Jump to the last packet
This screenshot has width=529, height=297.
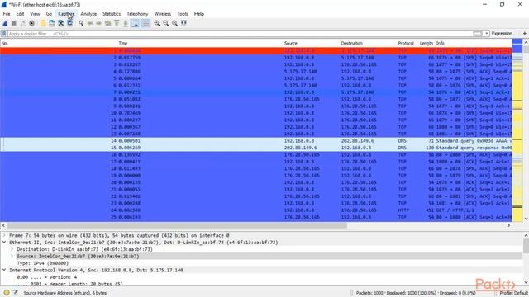[125, 23]
